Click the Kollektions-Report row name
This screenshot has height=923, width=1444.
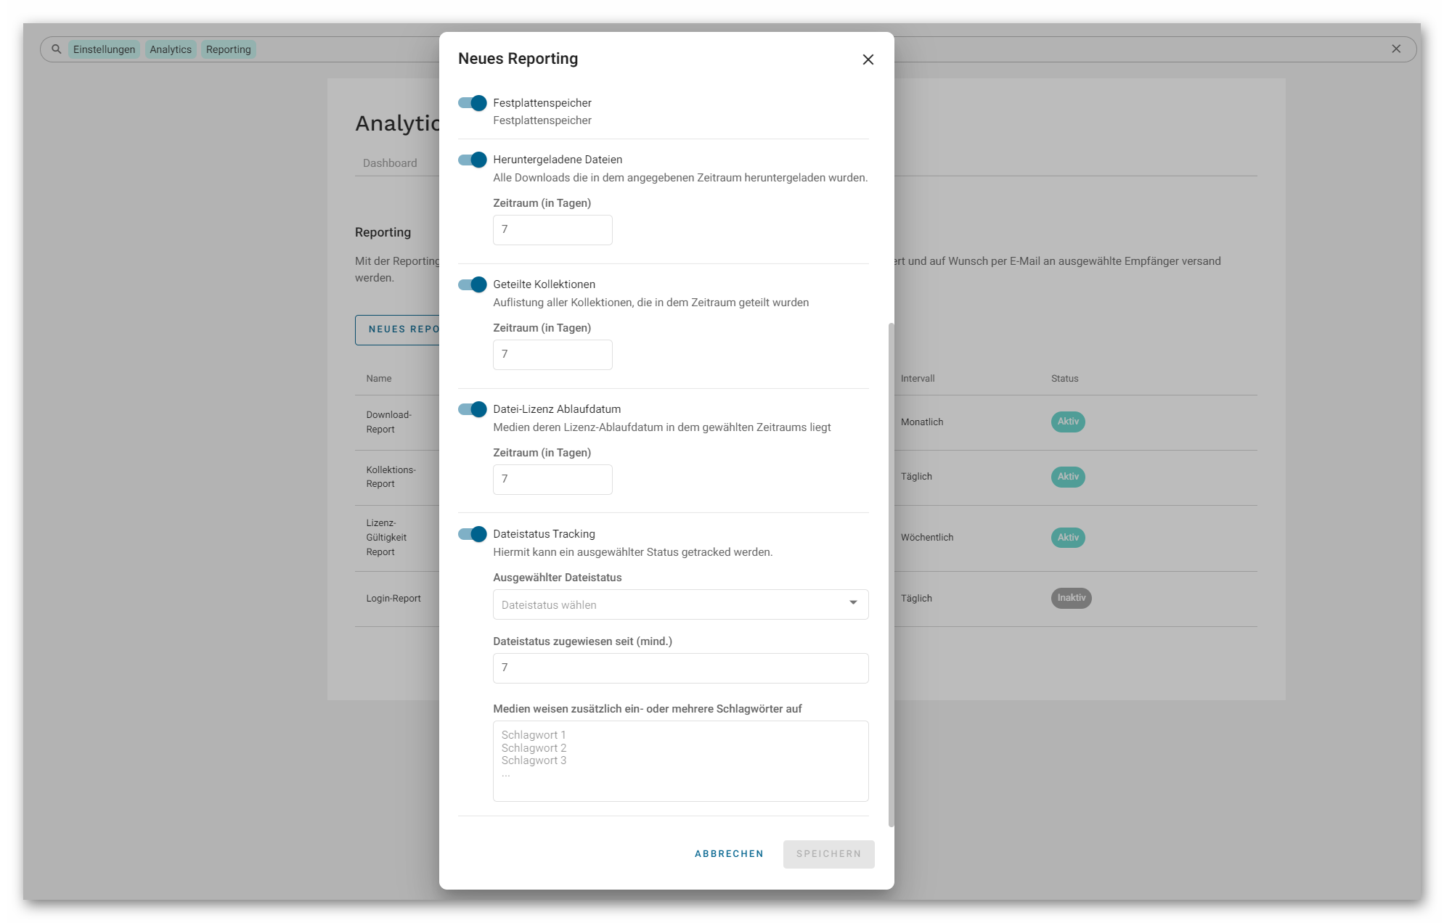[x=391, y=477]
